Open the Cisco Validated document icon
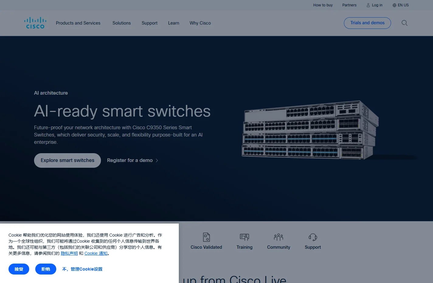 [x=206, y=237]
